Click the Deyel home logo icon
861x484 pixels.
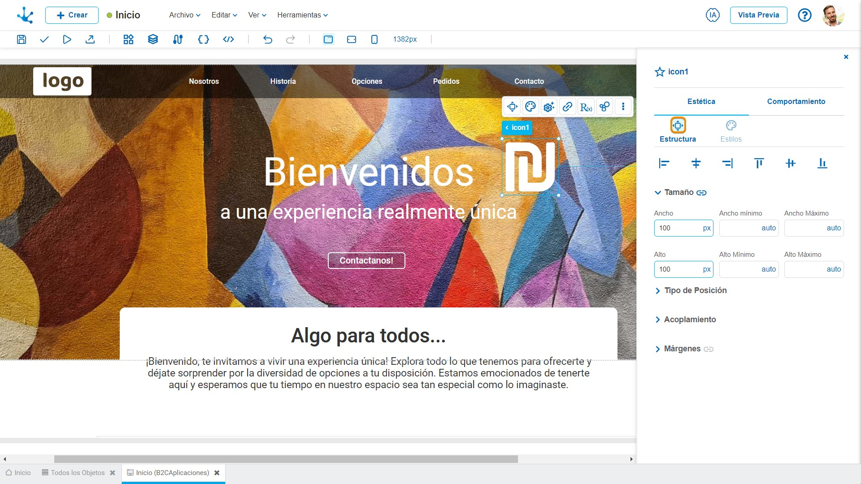click(x=25, y=15)
